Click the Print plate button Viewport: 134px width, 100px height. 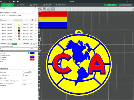[x=126, y=5]
